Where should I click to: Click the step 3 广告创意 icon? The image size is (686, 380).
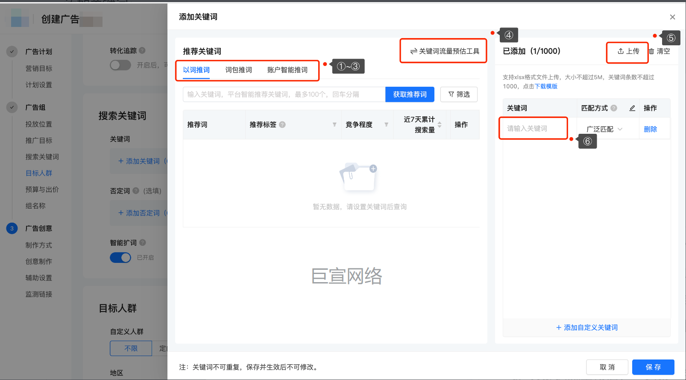[12, 228]
